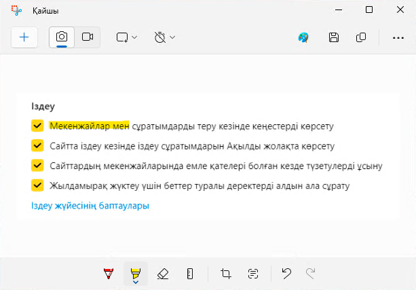Toggle 'Сайтта іздеу кезінде' checkbox
This screenshot has height=290, width=416.
point(37,145)
